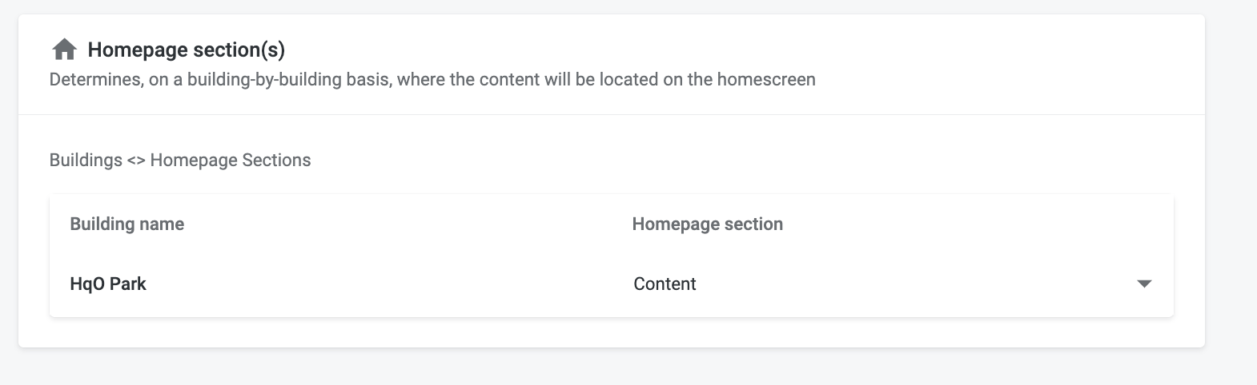
Task: Click the word Buildings above the table
Action: pos(86,161)
